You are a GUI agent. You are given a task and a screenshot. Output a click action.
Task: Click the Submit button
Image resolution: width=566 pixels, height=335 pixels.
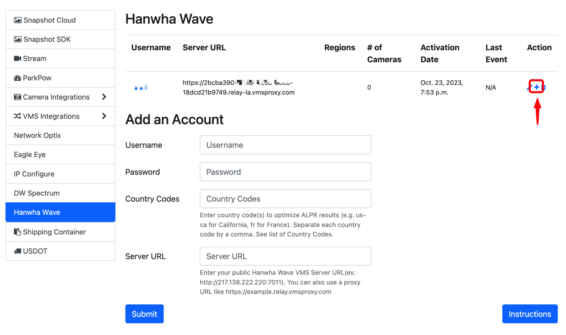(x=144, y=314)
